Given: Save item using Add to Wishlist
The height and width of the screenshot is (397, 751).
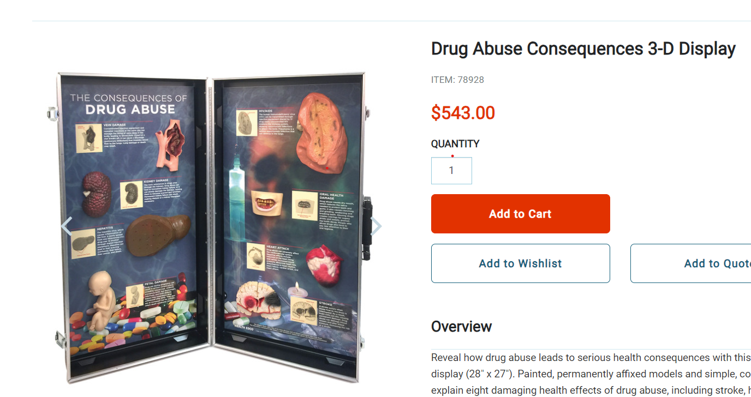Looking at the screenshot, I should coord(520,263).
